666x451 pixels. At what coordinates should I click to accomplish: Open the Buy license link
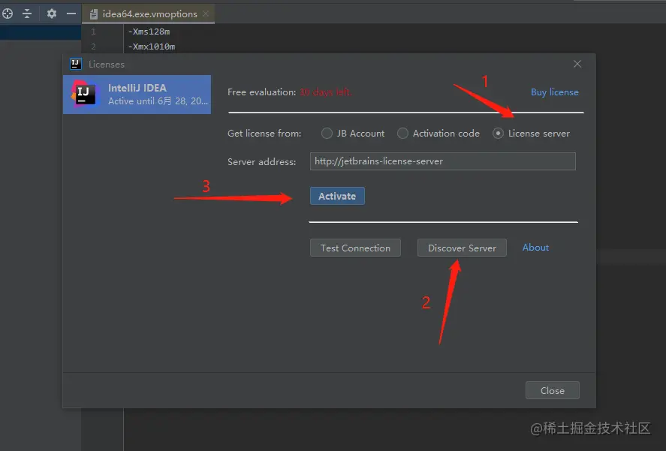(x=554, y=92)
